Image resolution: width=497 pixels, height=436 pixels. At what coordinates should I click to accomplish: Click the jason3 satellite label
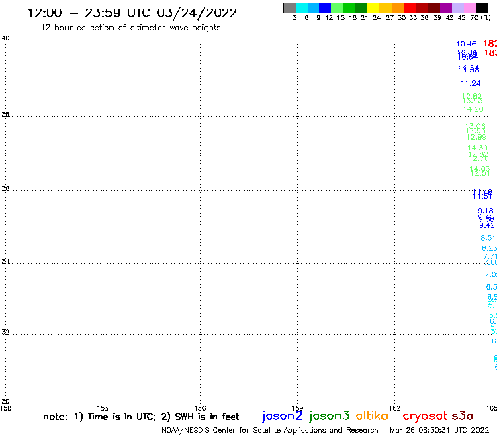click(x=329, y=416)
